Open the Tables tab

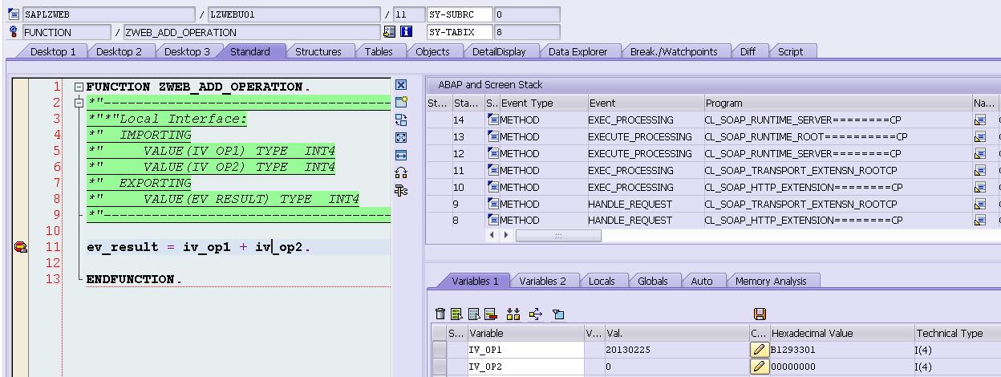379,51
